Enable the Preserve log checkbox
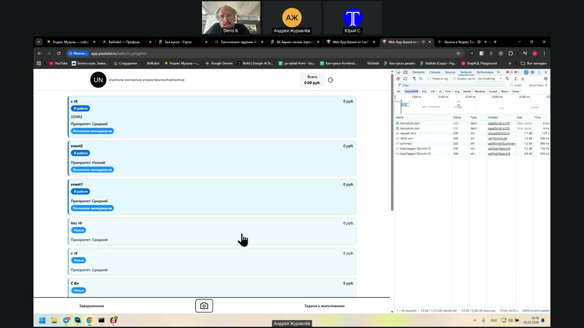Image resolution: width=584 pixels, height=328 pixels. [429, 79]
